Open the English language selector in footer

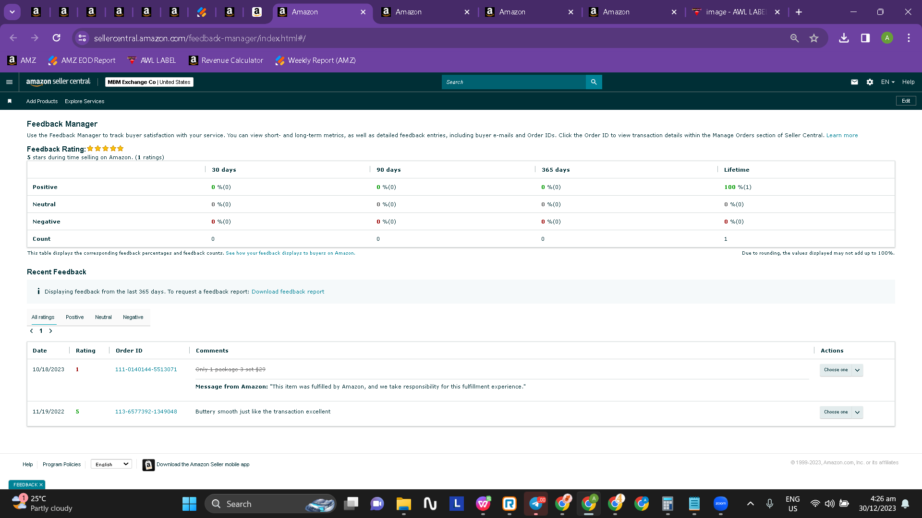pyautogui.click(x=111, y=464)
